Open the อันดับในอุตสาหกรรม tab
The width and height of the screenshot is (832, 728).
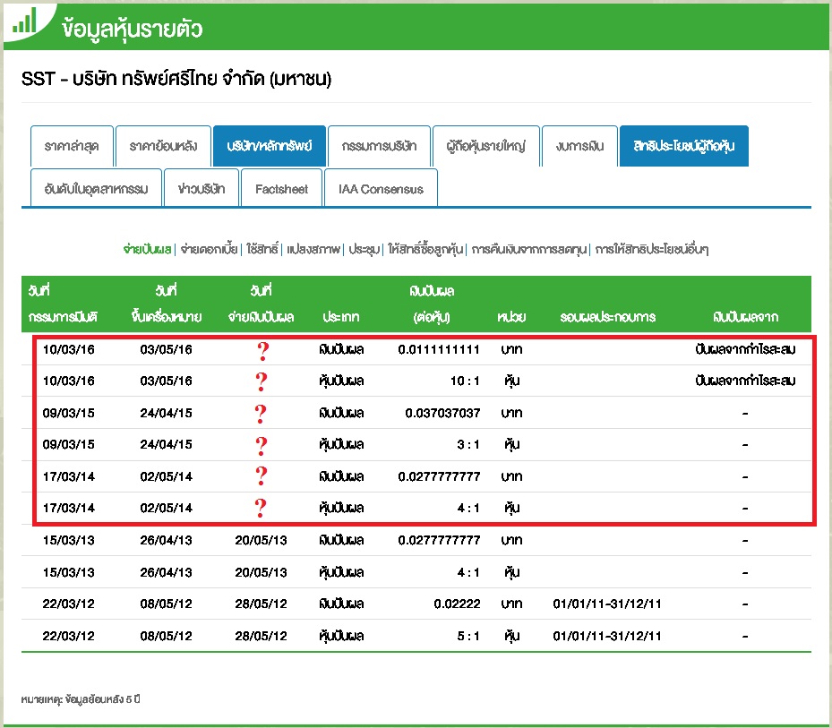click(x=96, y=188)
